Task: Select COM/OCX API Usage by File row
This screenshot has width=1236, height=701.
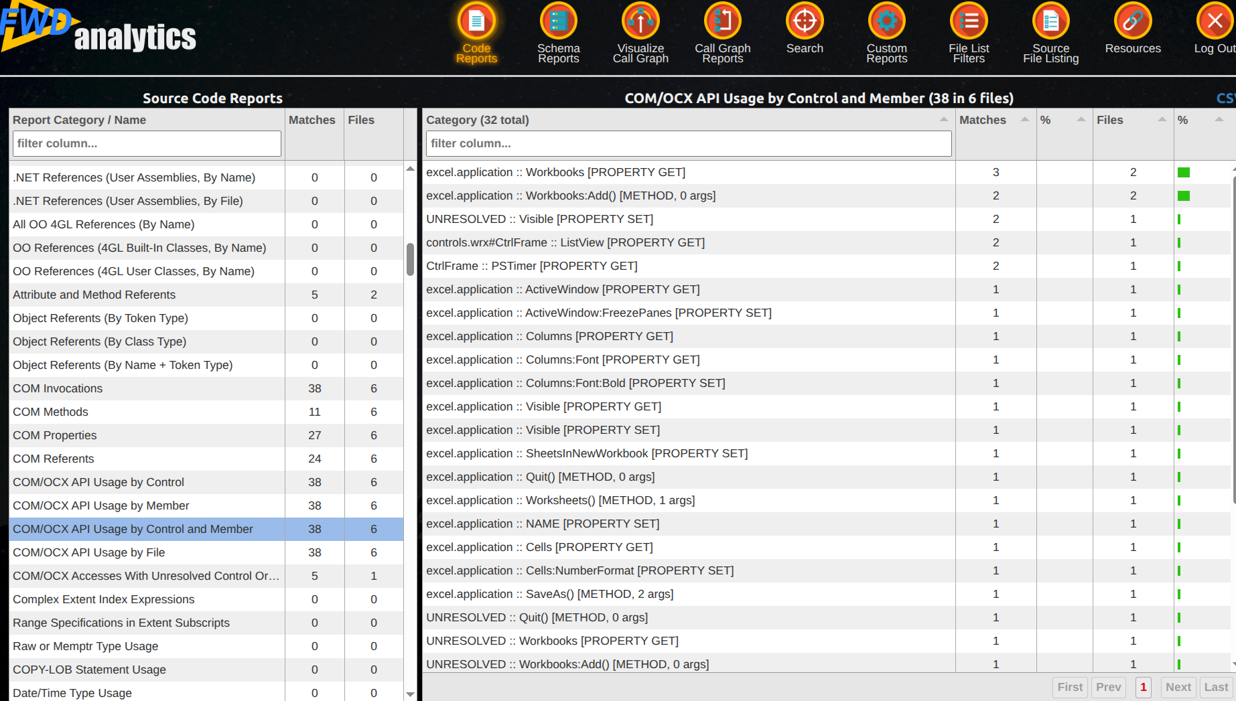Action: click(206, 552)
